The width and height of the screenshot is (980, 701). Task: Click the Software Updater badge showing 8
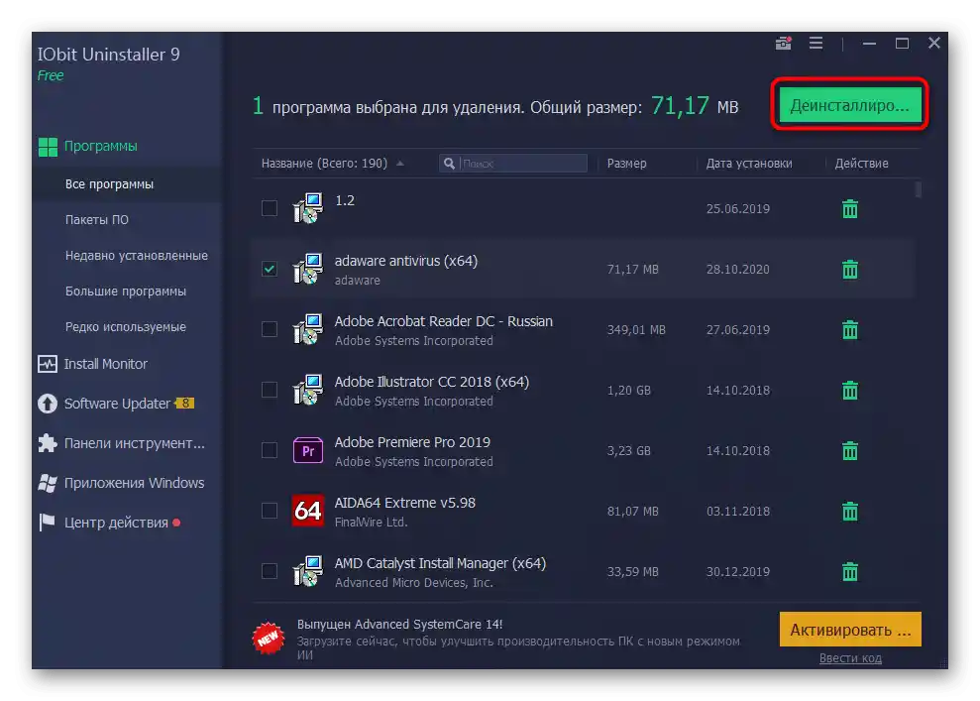click(185, 404)
